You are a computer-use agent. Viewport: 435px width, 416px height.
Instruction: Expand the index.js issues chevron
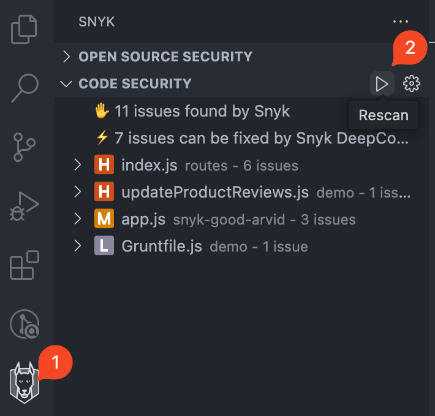tap(77, 165)
